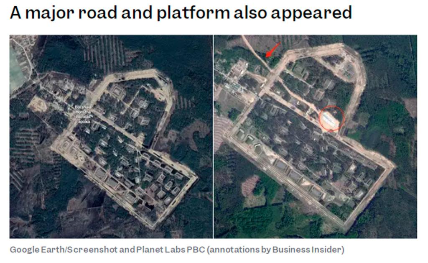The width and height of the screenshot is (428, 263).
Task: Click the word "platform" in the headline
Action: coord(193,13)
